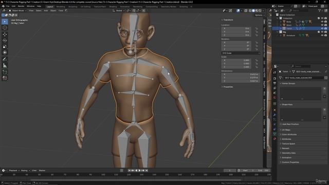This screenshot has height=185, width=329.
Task: Open the Edit menu
Action: point(13,6)
